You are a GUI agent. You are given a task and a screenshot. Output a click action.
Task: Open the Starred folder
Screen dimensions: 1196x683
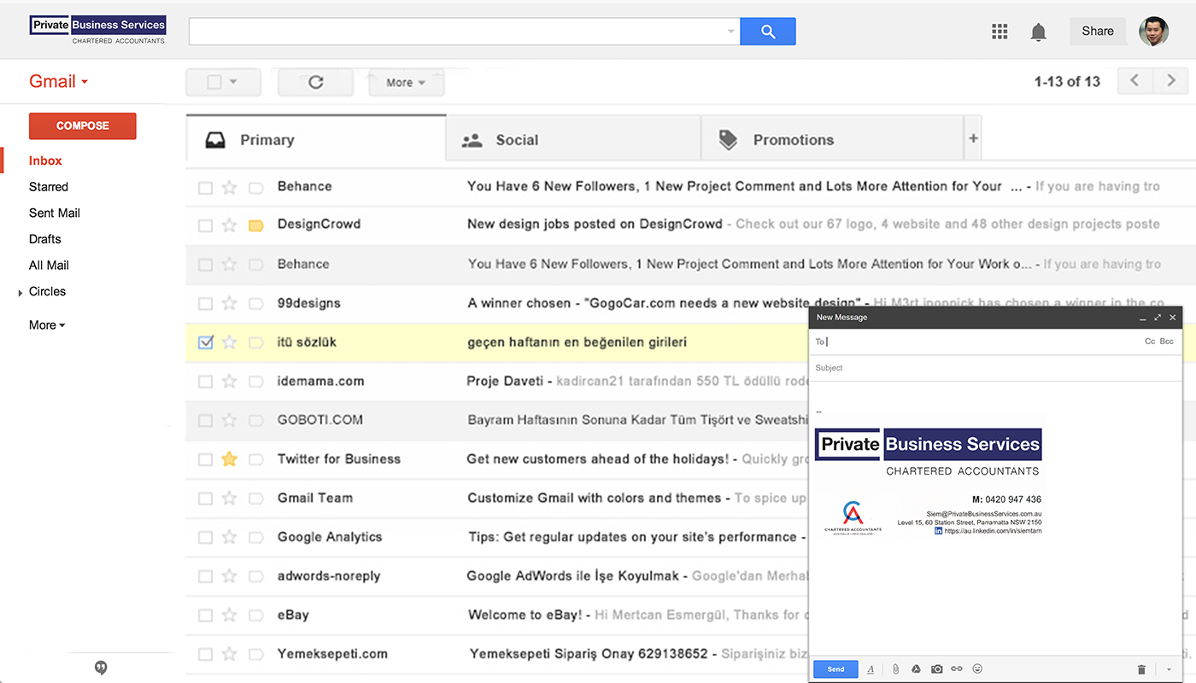(49, 187)
